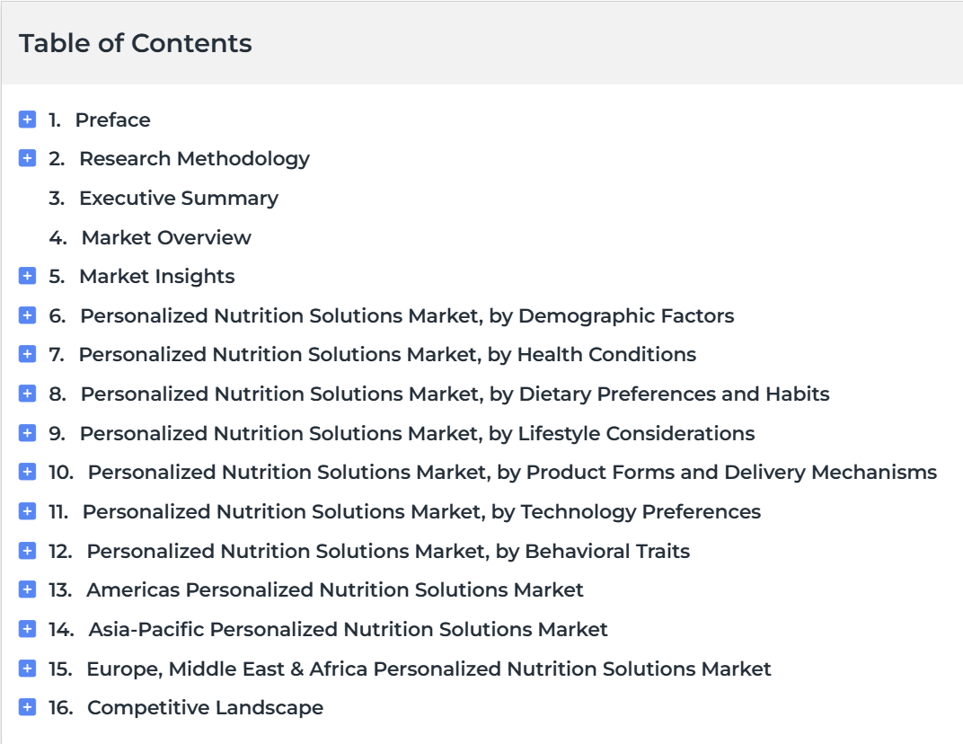This screenshot has height=744, width=963.
Task: Expand Behavioral Traits section plus icon
Action: click(27, 551)
